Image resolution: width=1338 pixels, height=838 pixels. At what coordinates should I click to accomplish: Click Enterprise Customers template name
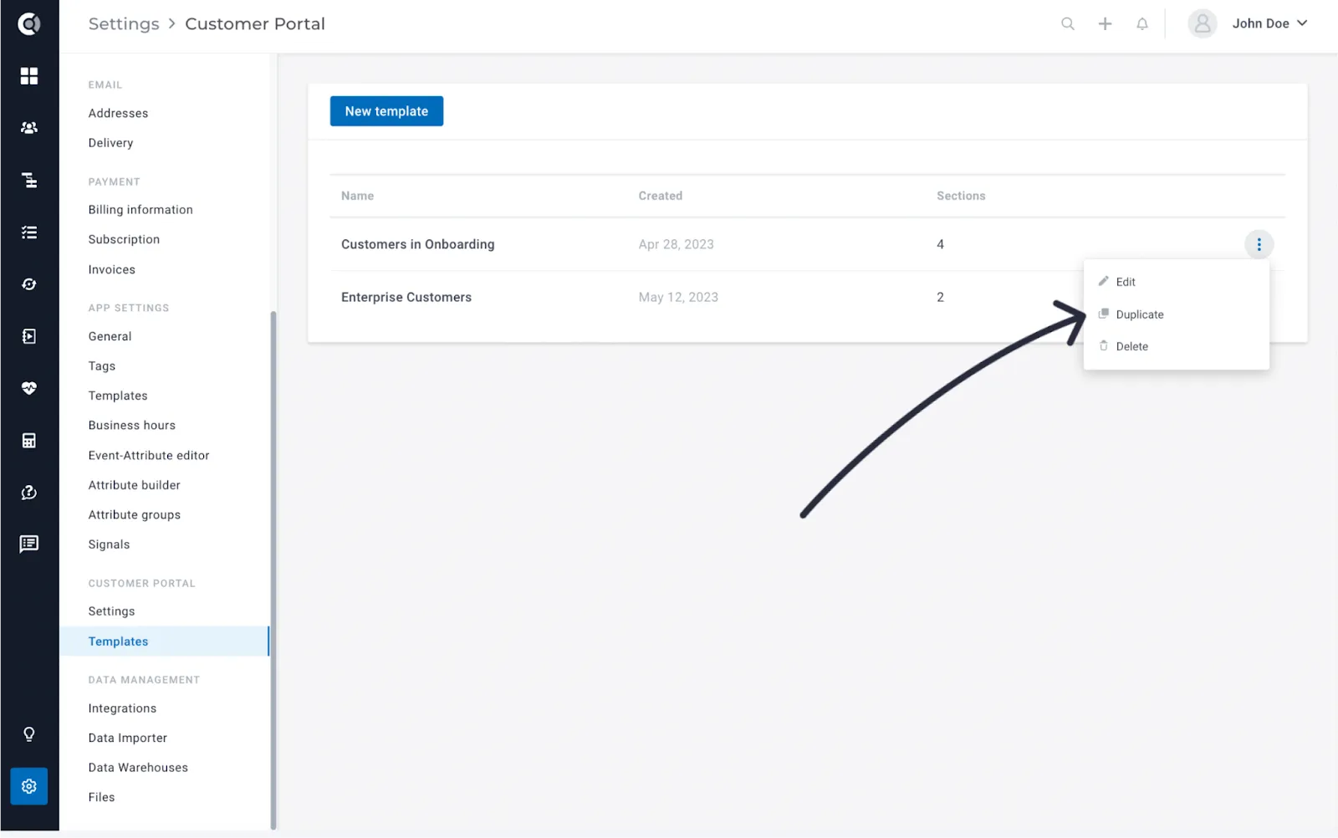coord(406,297)
